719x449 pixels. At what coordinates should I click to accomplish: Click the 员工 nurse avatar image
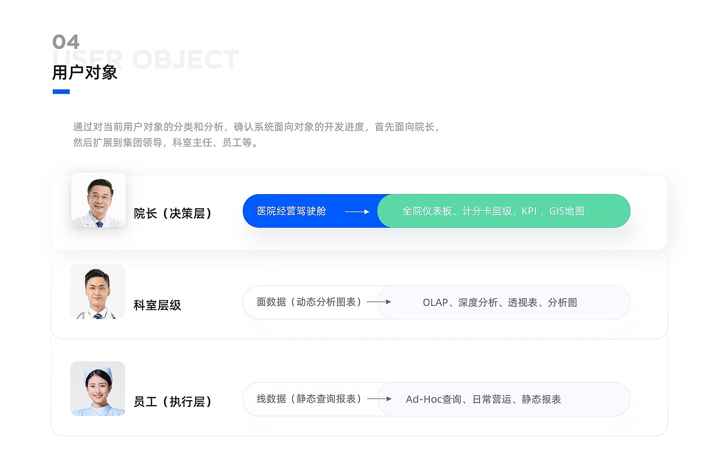pos(97,388)
